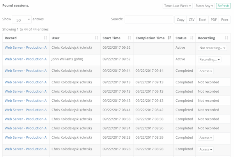Export the sessions table as PDF

pos(214,19)
